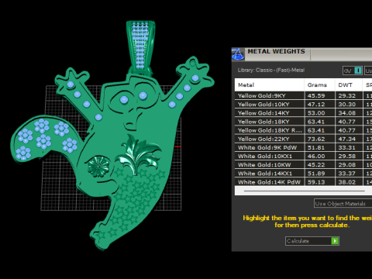Click the pendant bail with gems in viewport
372x279 pixels.
(140, 46)
